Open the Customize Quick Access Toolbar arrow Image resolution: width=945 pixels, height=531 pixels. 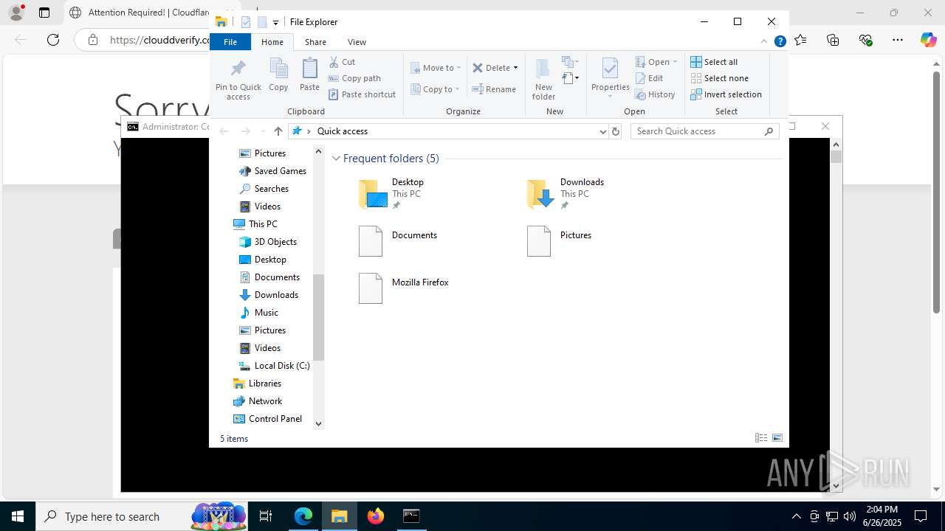(275, 23)
